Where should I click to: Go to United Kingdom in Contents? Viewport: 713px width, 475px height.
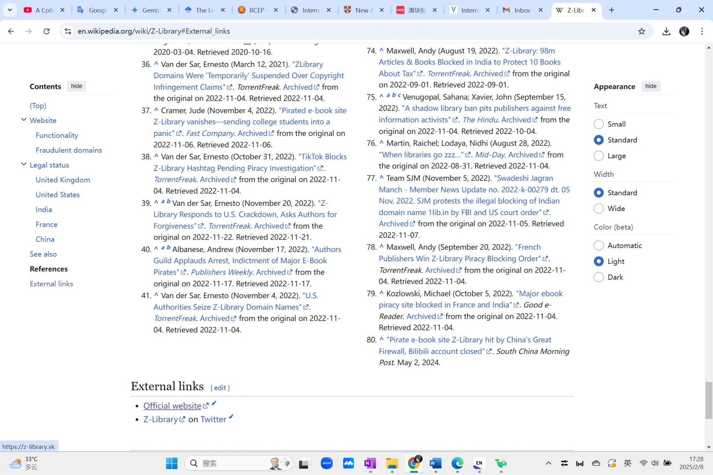coord(62,179)
